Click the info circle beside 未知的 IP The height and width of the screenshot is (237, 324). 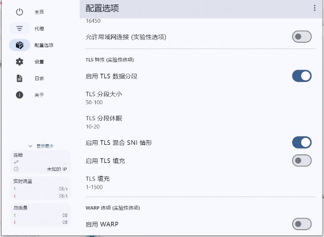click(x=16, y=169)
